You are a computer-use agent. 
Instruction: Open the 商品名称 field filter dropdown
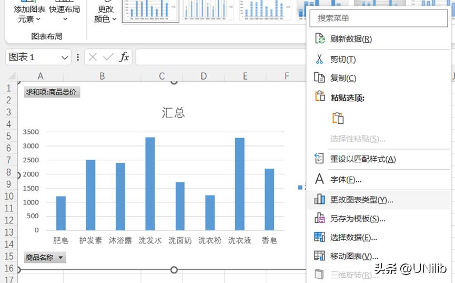[60, 257]
